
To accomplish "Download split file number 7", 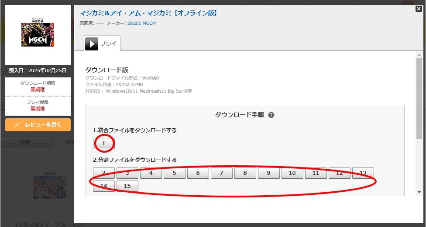I will pyautogui.click(x=222, y=173).
